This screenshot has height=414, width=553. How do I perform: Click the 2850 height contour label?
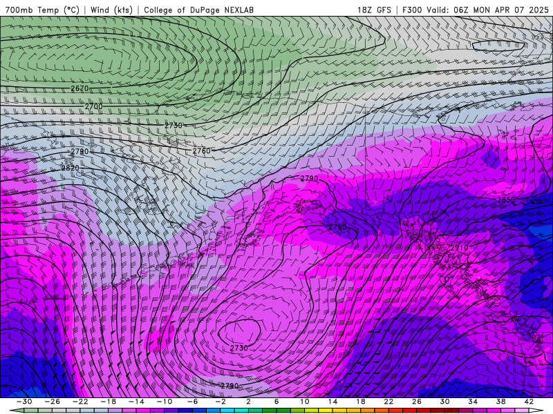(506, 200)
